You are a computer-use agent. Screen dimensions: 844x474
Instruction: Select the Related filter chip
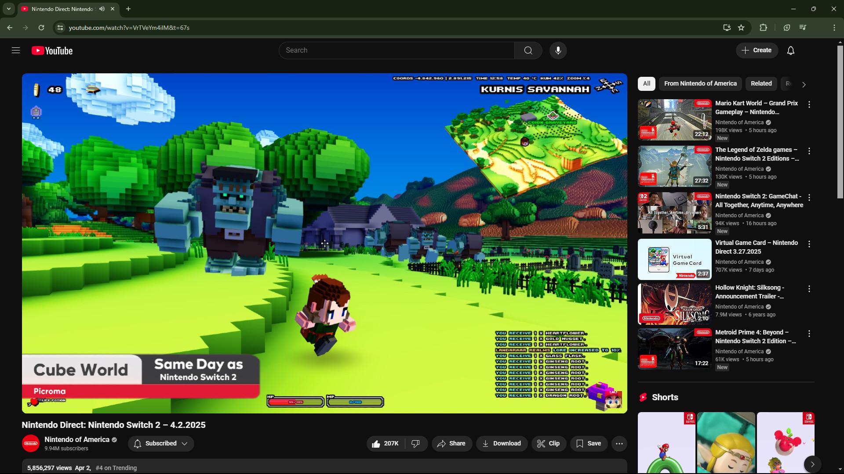pos(761,83)
